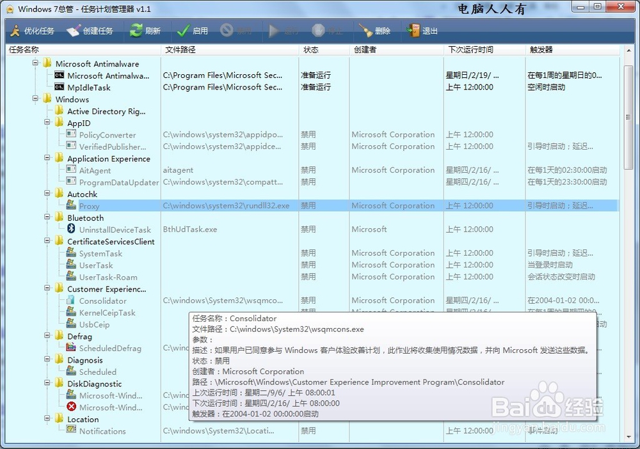The image size is (640, 449).
Task: Select the Microsoft Antimalwa... task icon
Action: [x=59, y=75]
